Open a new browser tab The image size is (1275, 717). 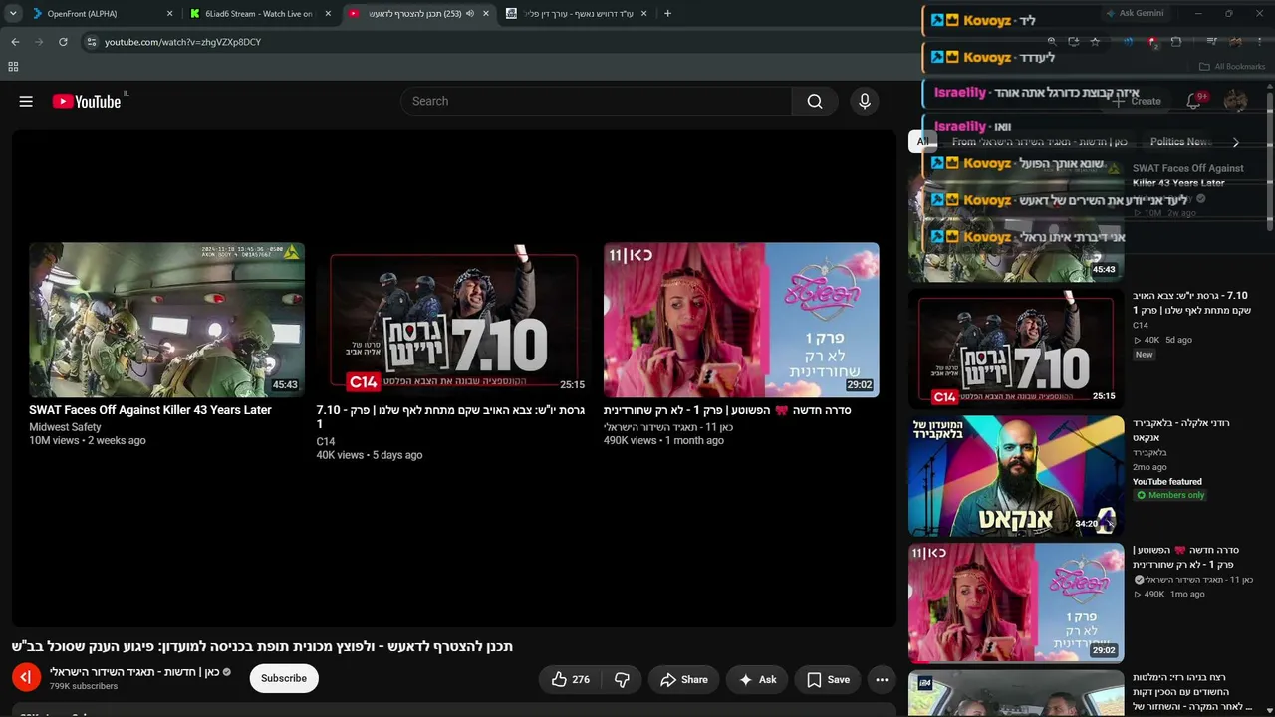[667, 14]
